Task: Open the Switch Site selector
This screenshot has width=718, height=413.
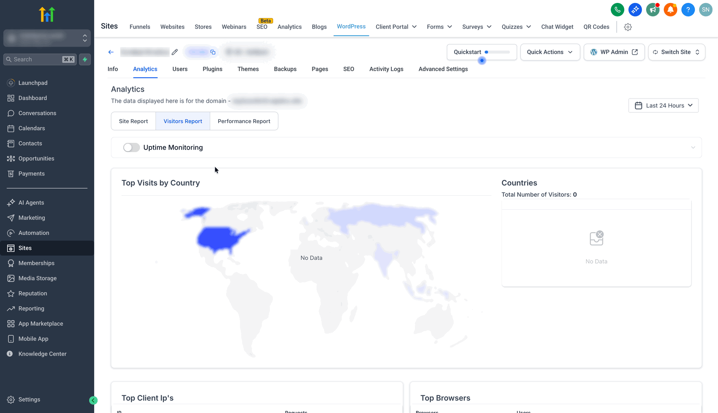Action: [676, 52]
